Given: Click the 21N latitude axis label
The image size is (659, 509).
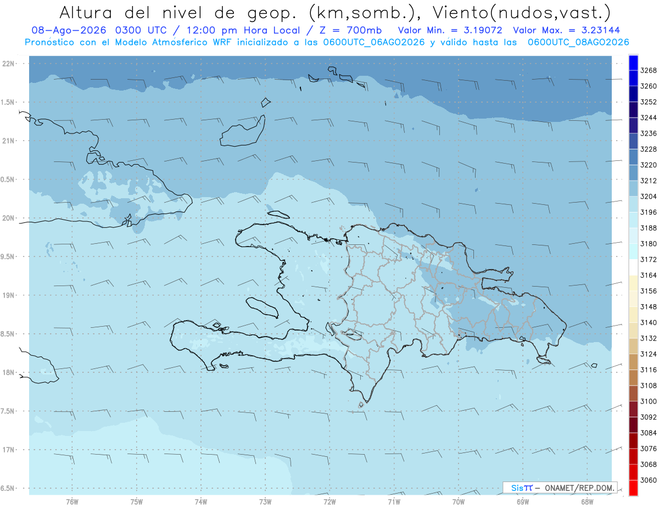Looking at the screenshot, I should coord(8,141).
